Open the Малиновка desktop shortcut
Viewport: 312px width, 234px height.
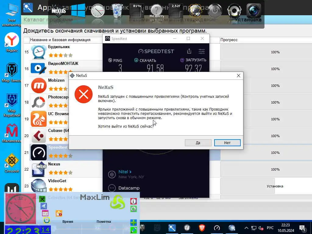tap(12, 133)
